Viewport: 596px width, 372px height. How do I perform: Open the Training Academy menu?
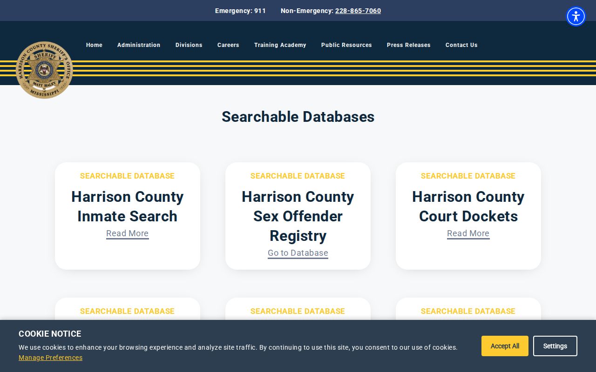tap(280, 45)
